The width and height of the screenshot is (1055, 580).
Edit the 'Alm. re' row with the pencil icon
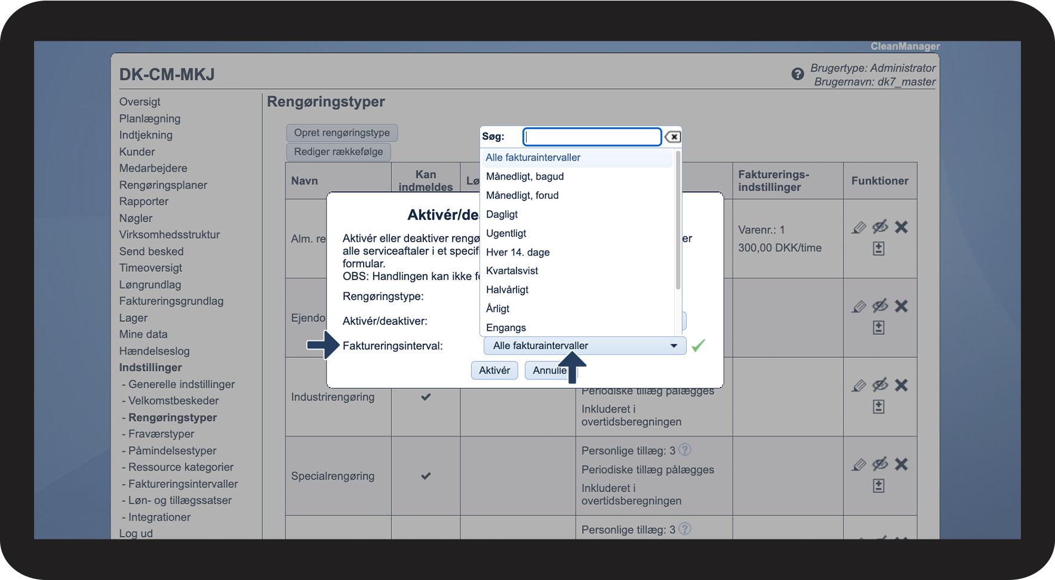tap(859, 228)
